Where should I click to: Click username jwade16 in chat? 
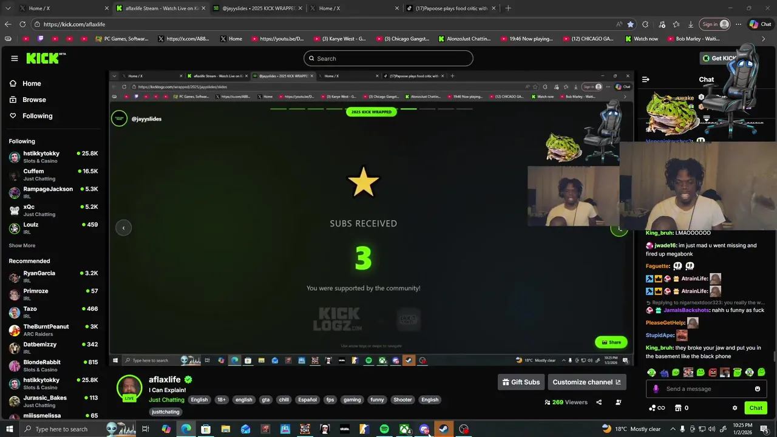click(x=665, y=246)
